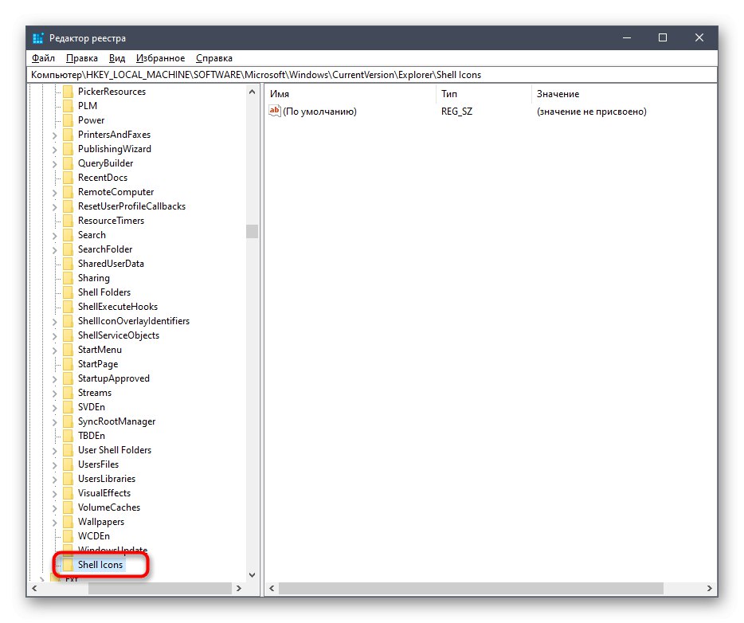The width and height of the screenshot is (744, 623).
Task: Expand the Wallpapers key
Action: click(x=54, y=523)
